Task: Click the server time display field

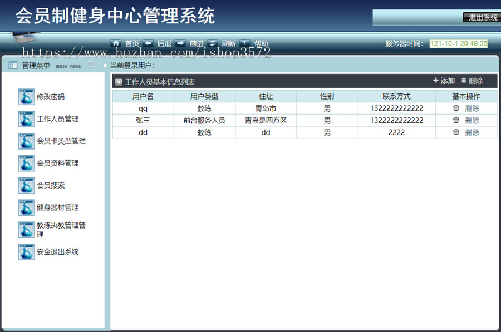Action: point(459,43)
